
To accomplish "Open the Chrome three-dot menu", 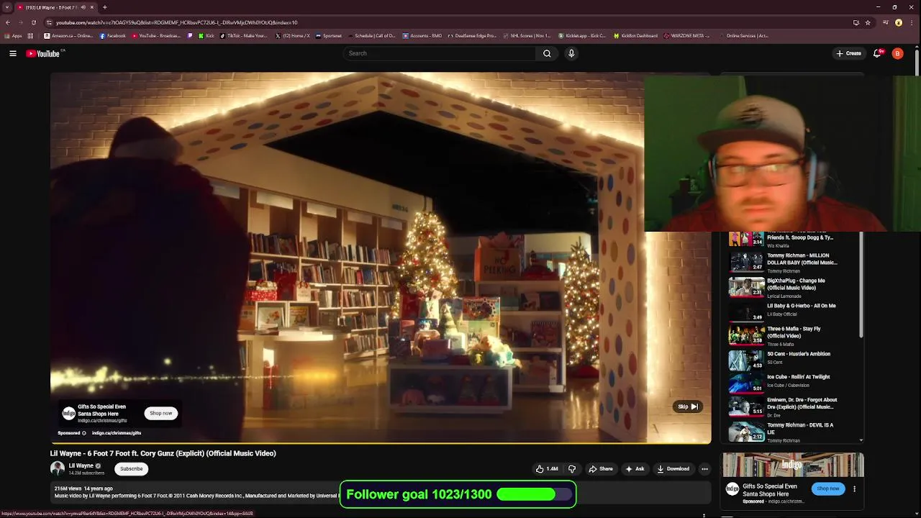I will tap(912, 22).
